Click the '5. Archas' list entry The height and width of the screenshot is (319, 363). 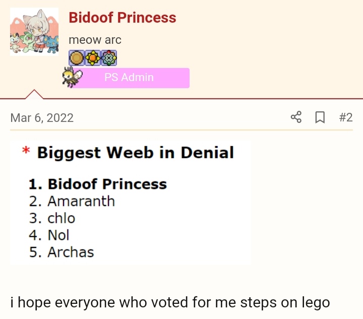click(x=62, y=252)
